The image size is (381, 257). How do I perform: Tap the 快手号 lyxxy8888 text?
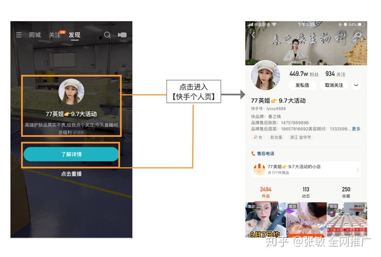269,108
